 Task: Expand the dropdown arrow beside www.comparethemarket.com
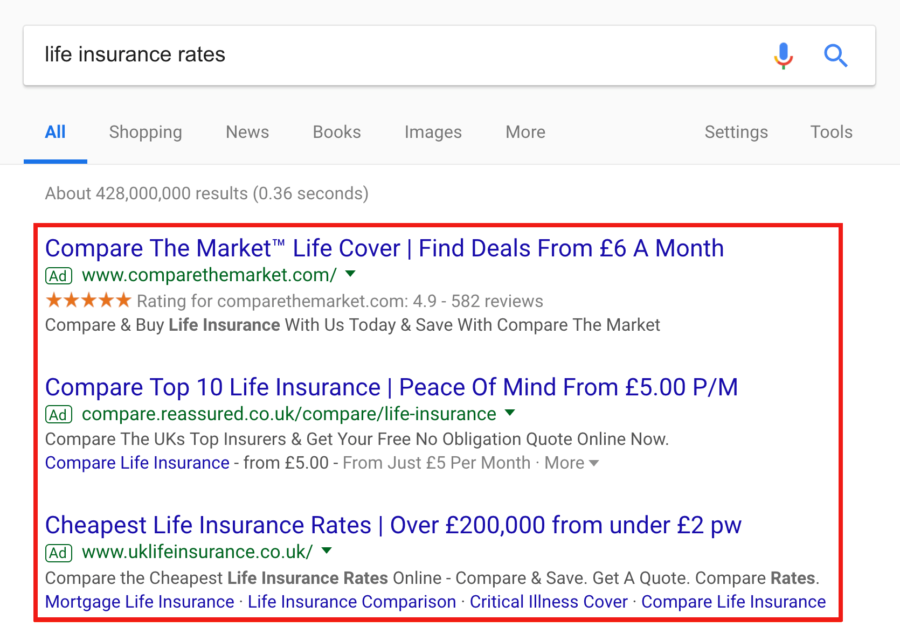[350, 274]
